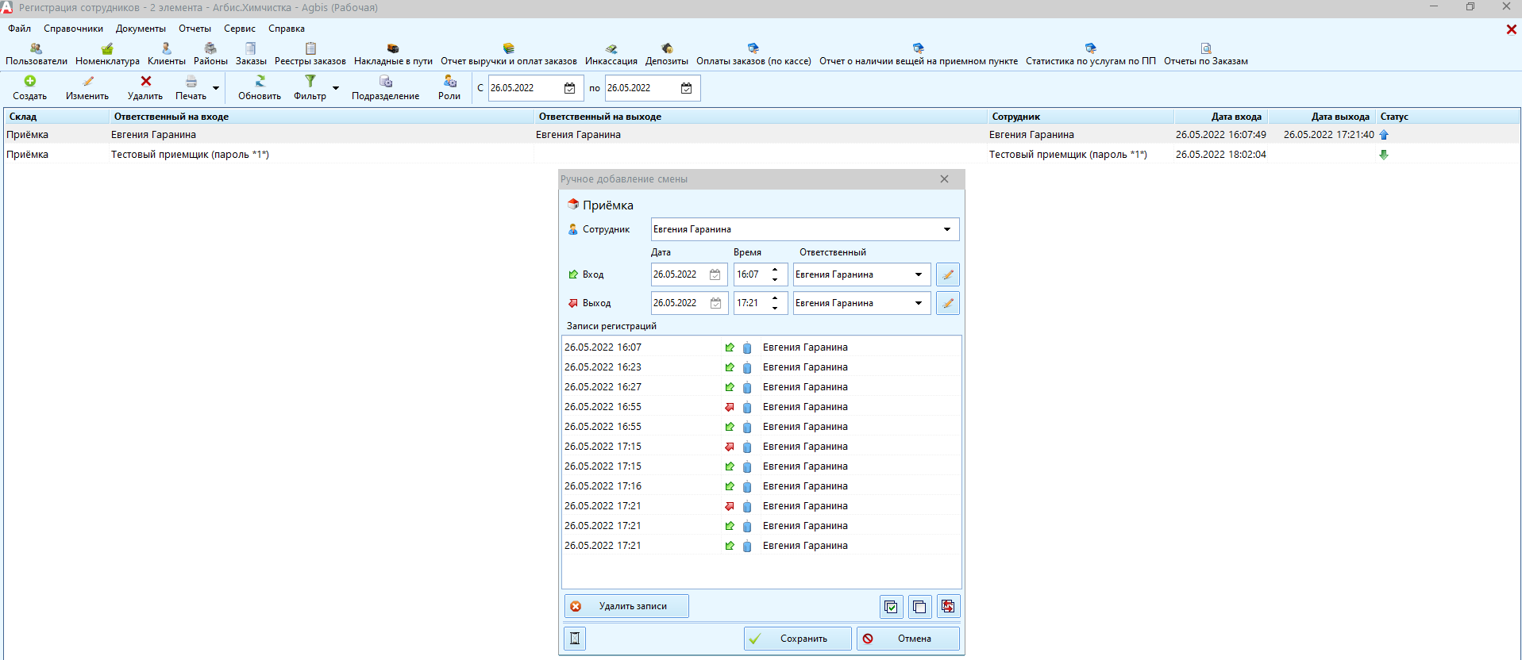Click the Отмена button

(908, 639)
